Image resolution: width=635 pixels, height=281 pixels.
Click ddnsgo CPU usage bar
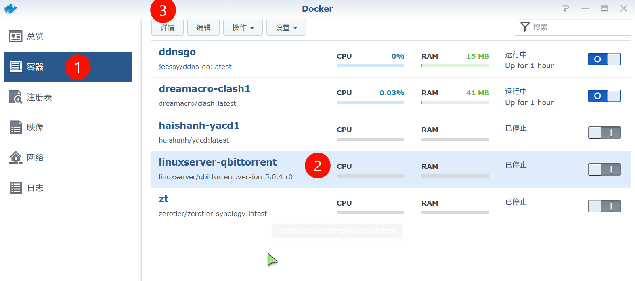point(371,66)
